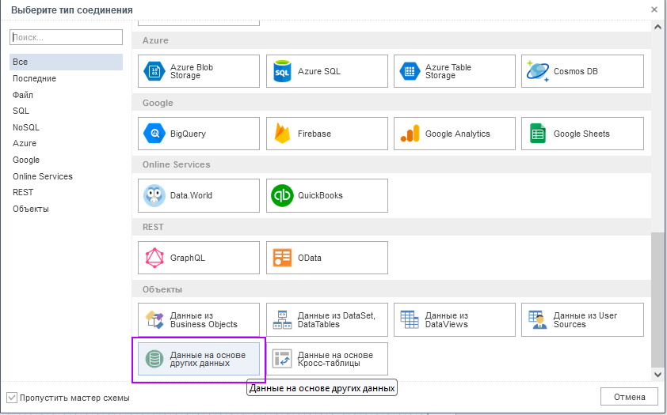Screen dimensions: 667x415
Task: Show the Последние category list
Action: click(x=34, y=78)
